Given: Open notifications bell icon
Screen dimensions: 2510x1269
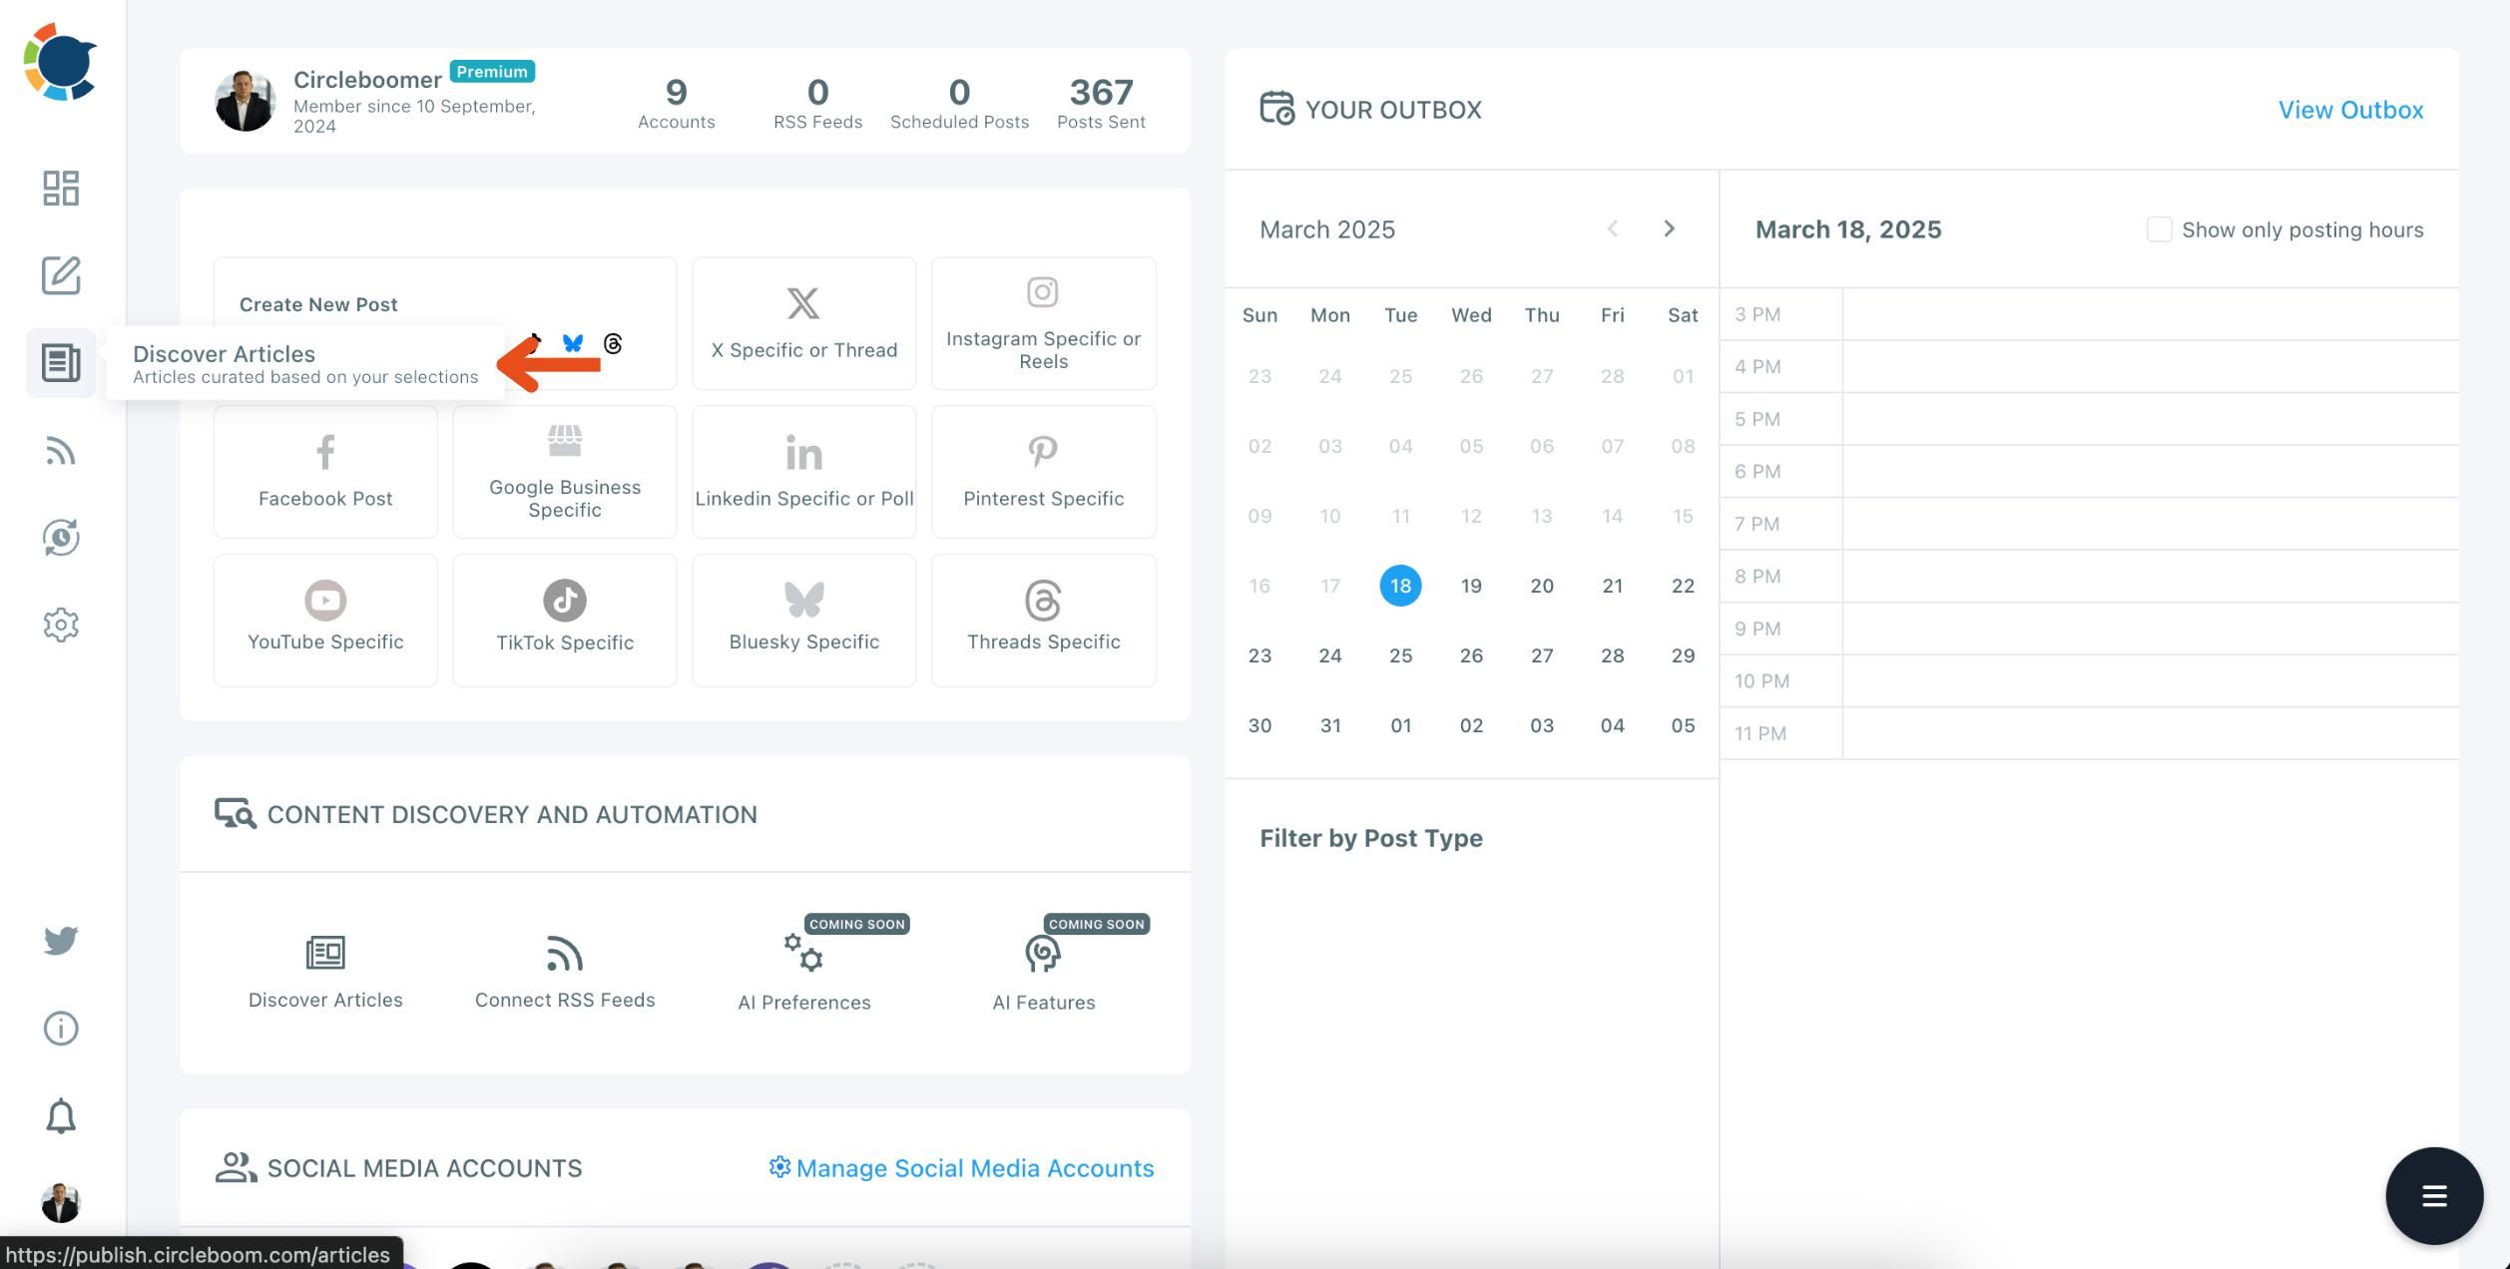Looking at the screenshot, I should (x=61, y=1115).
